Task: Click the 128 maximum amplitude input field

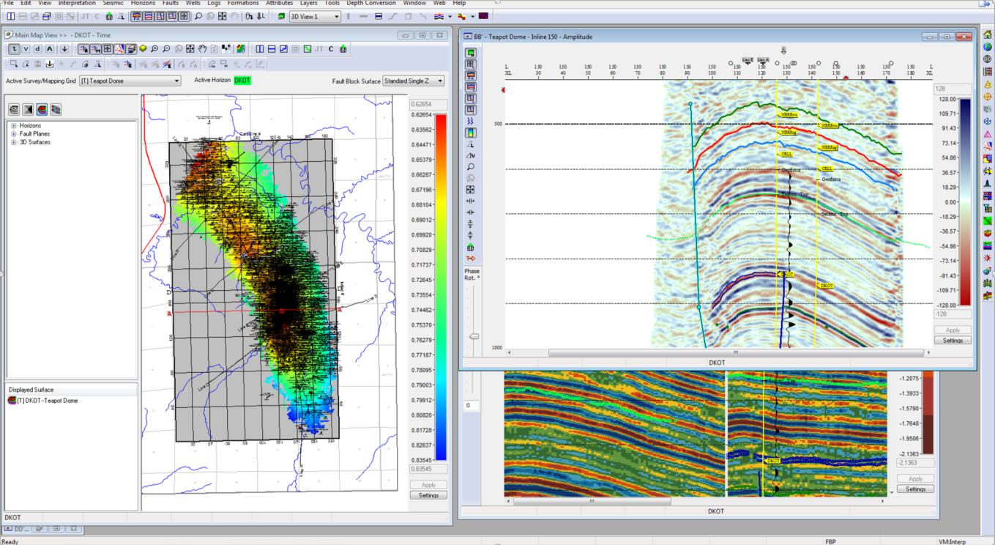Action: (x=953, y=89)
